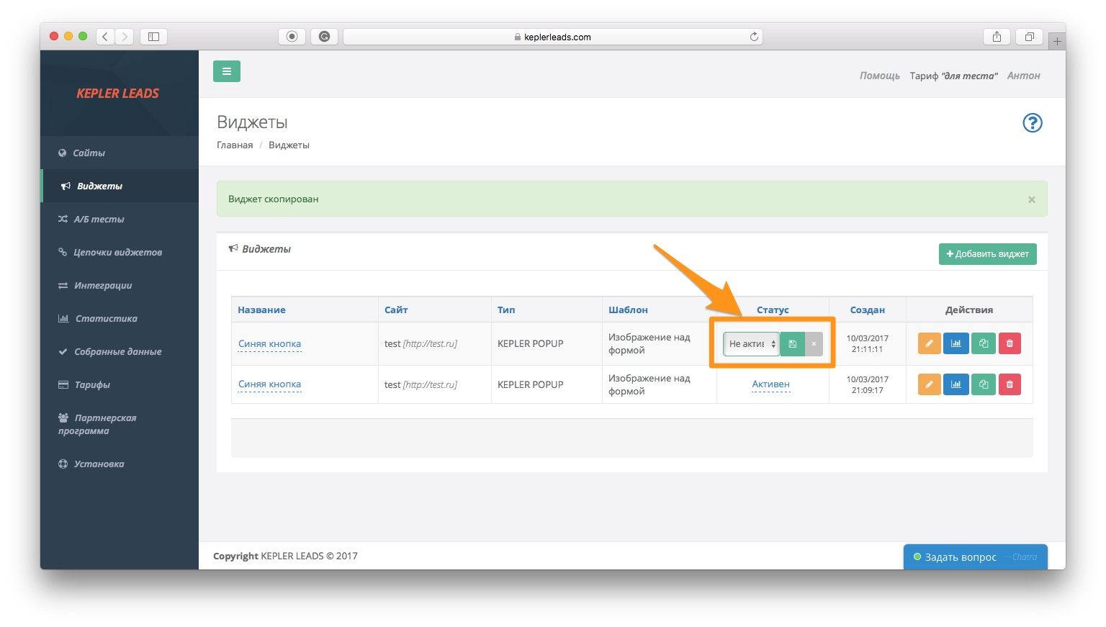
Task: Open 'Синяя кнопка' widget created at 21:09:17
Action: click(x=269, y=384)
